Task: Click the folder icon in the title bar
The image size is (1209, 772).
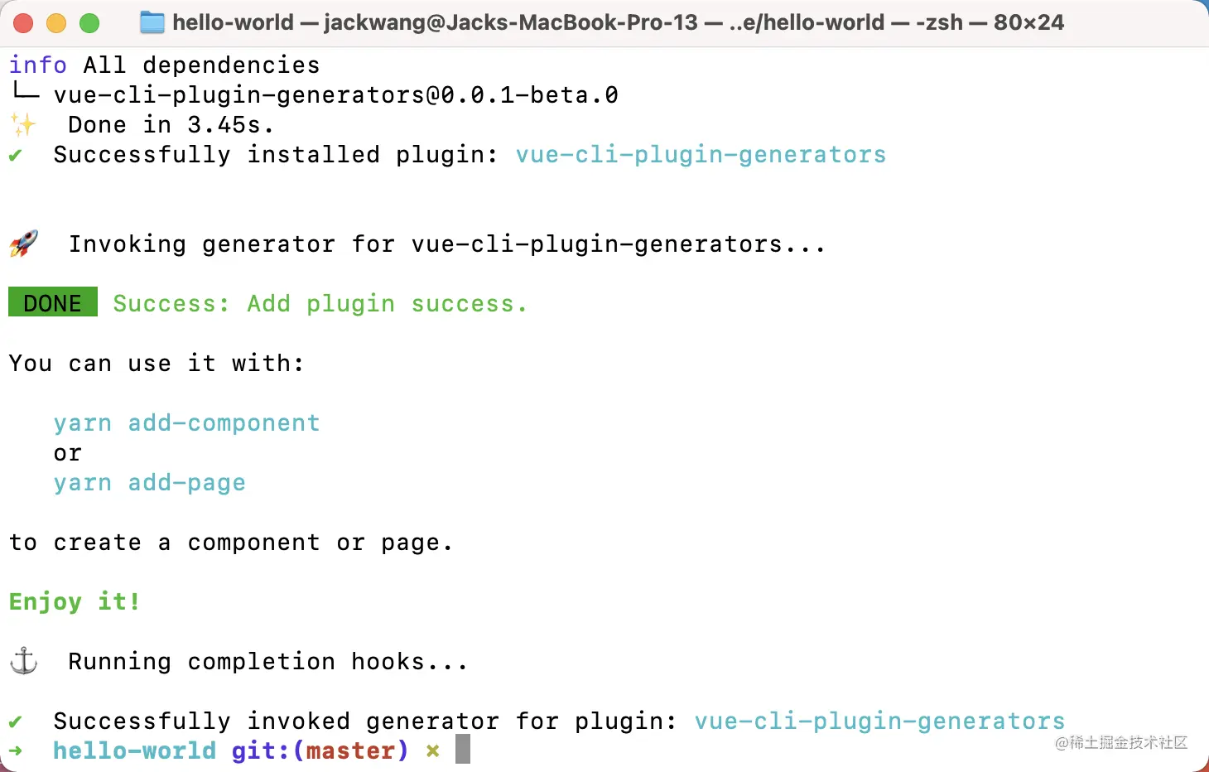Action: tap(152, 22)
